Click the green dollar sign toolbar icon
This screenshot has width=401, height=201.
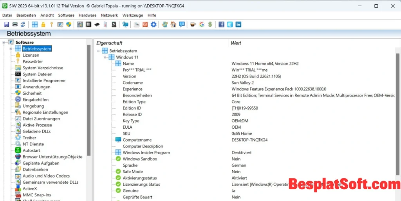pyautogui.click(x=210, y=24)
